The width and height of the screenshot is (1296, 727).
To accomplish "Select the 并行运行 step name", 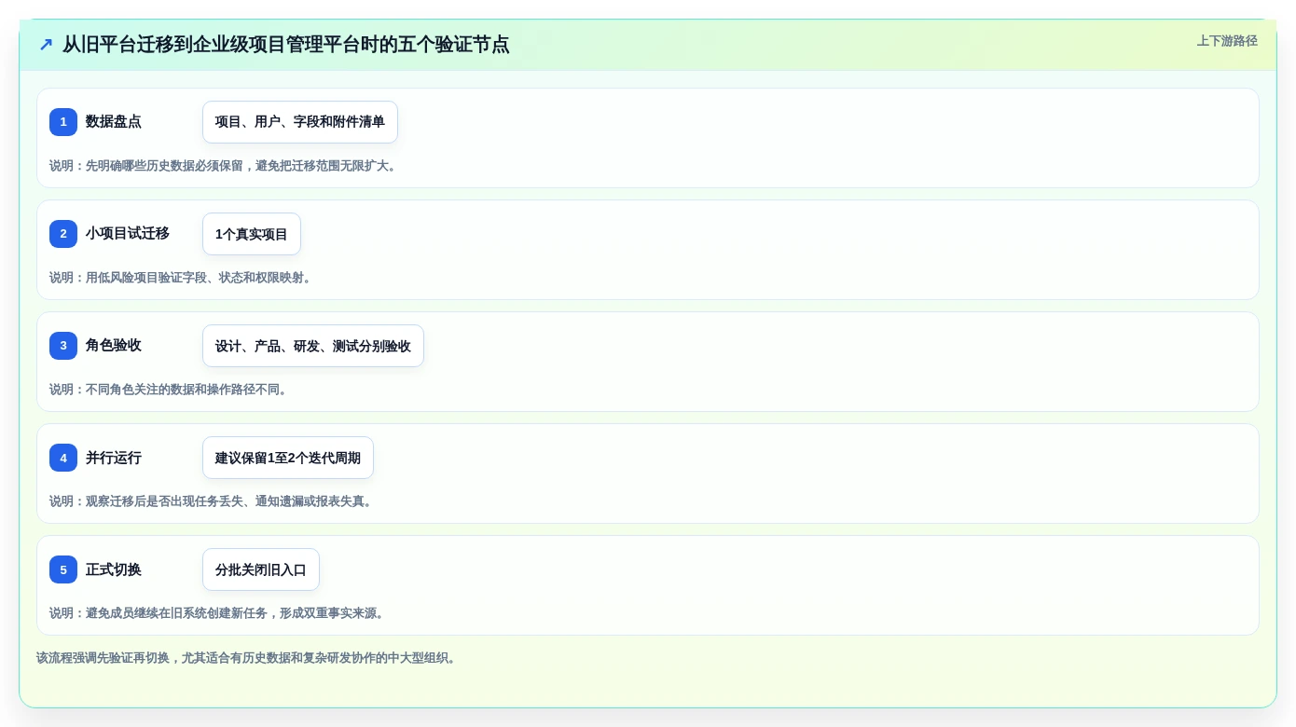I will [x=114, y=458].
